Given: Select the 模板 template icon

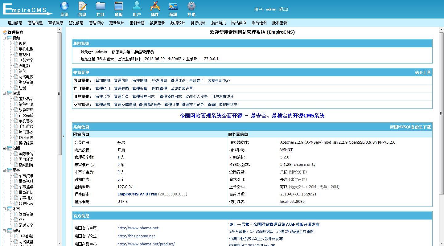Looking at the screenshot, I should [x=118, y=6].
